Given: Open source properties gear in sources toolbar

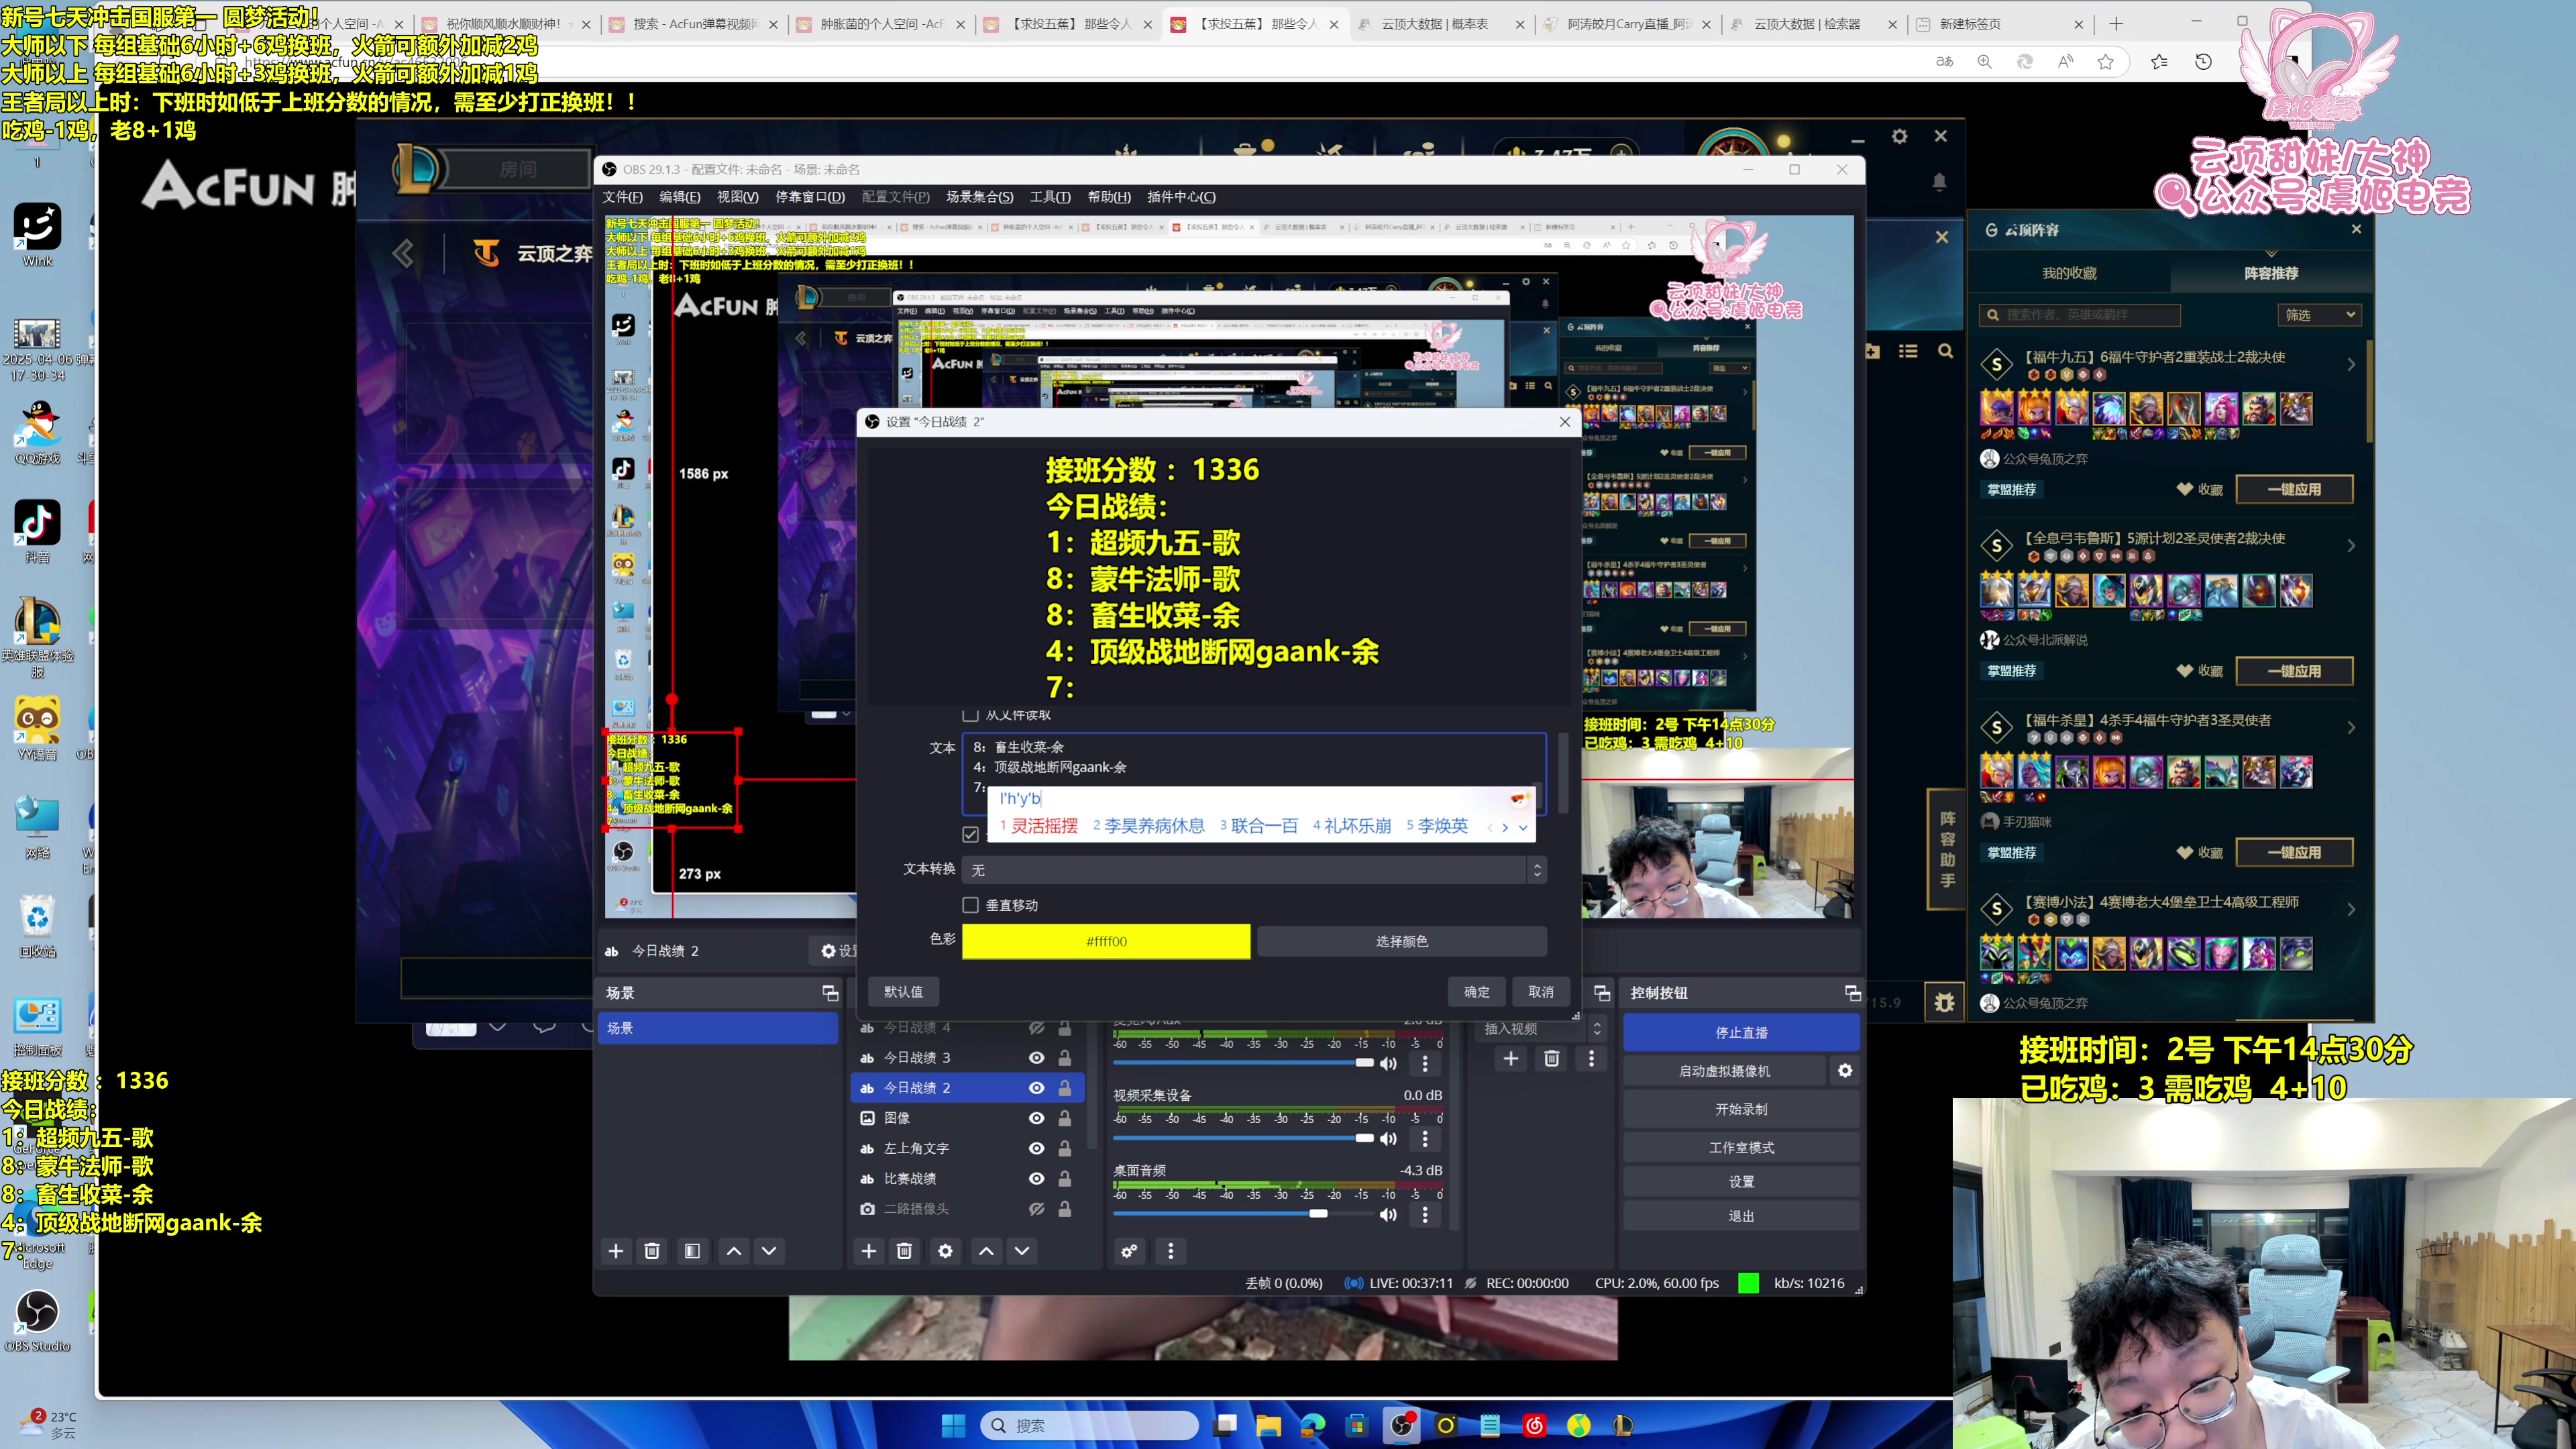Looking at the screenshot, I should point(945,1251).
